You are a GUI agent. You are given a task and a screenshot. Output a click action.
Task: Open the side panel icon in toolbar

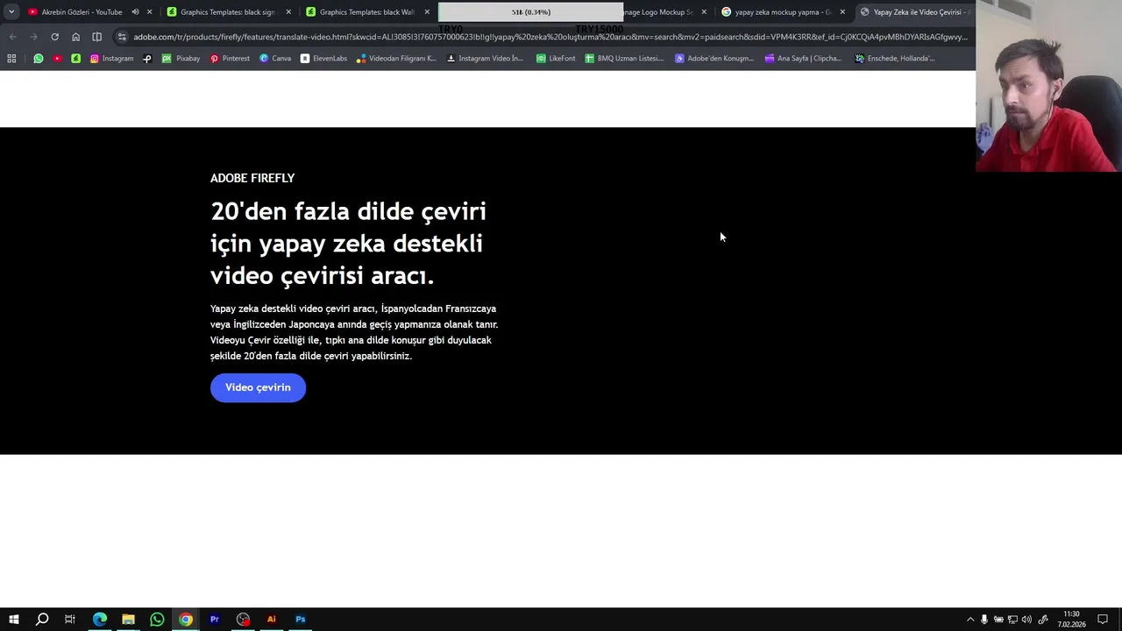tap(96, 37)
